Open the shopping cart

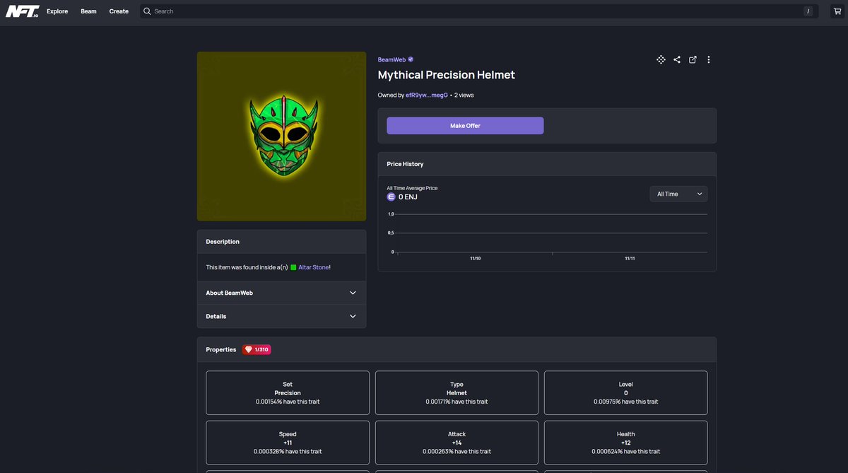pyautogui.click(x=837, y=11)
